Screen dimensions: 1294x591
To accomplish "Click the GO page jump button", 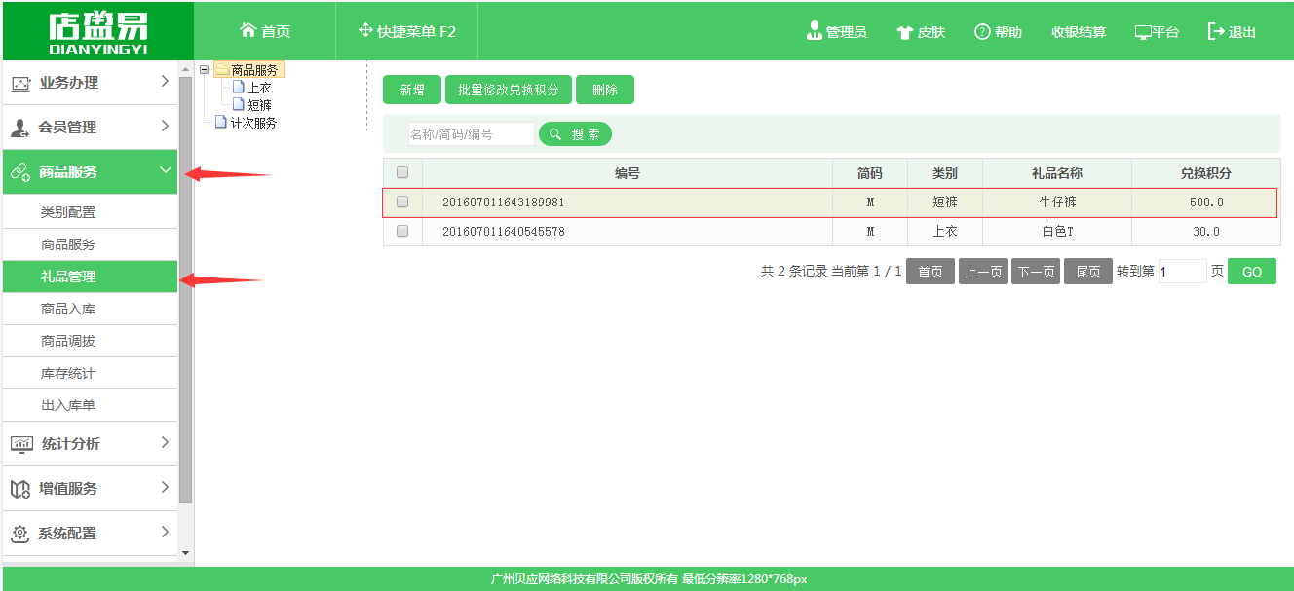I will coord(1252,272).
